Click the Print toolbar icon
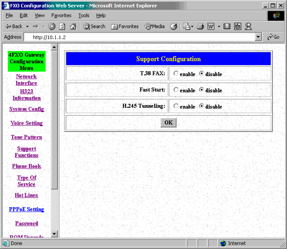The width and height of the screenshot is (287, 249). (200, 27)
